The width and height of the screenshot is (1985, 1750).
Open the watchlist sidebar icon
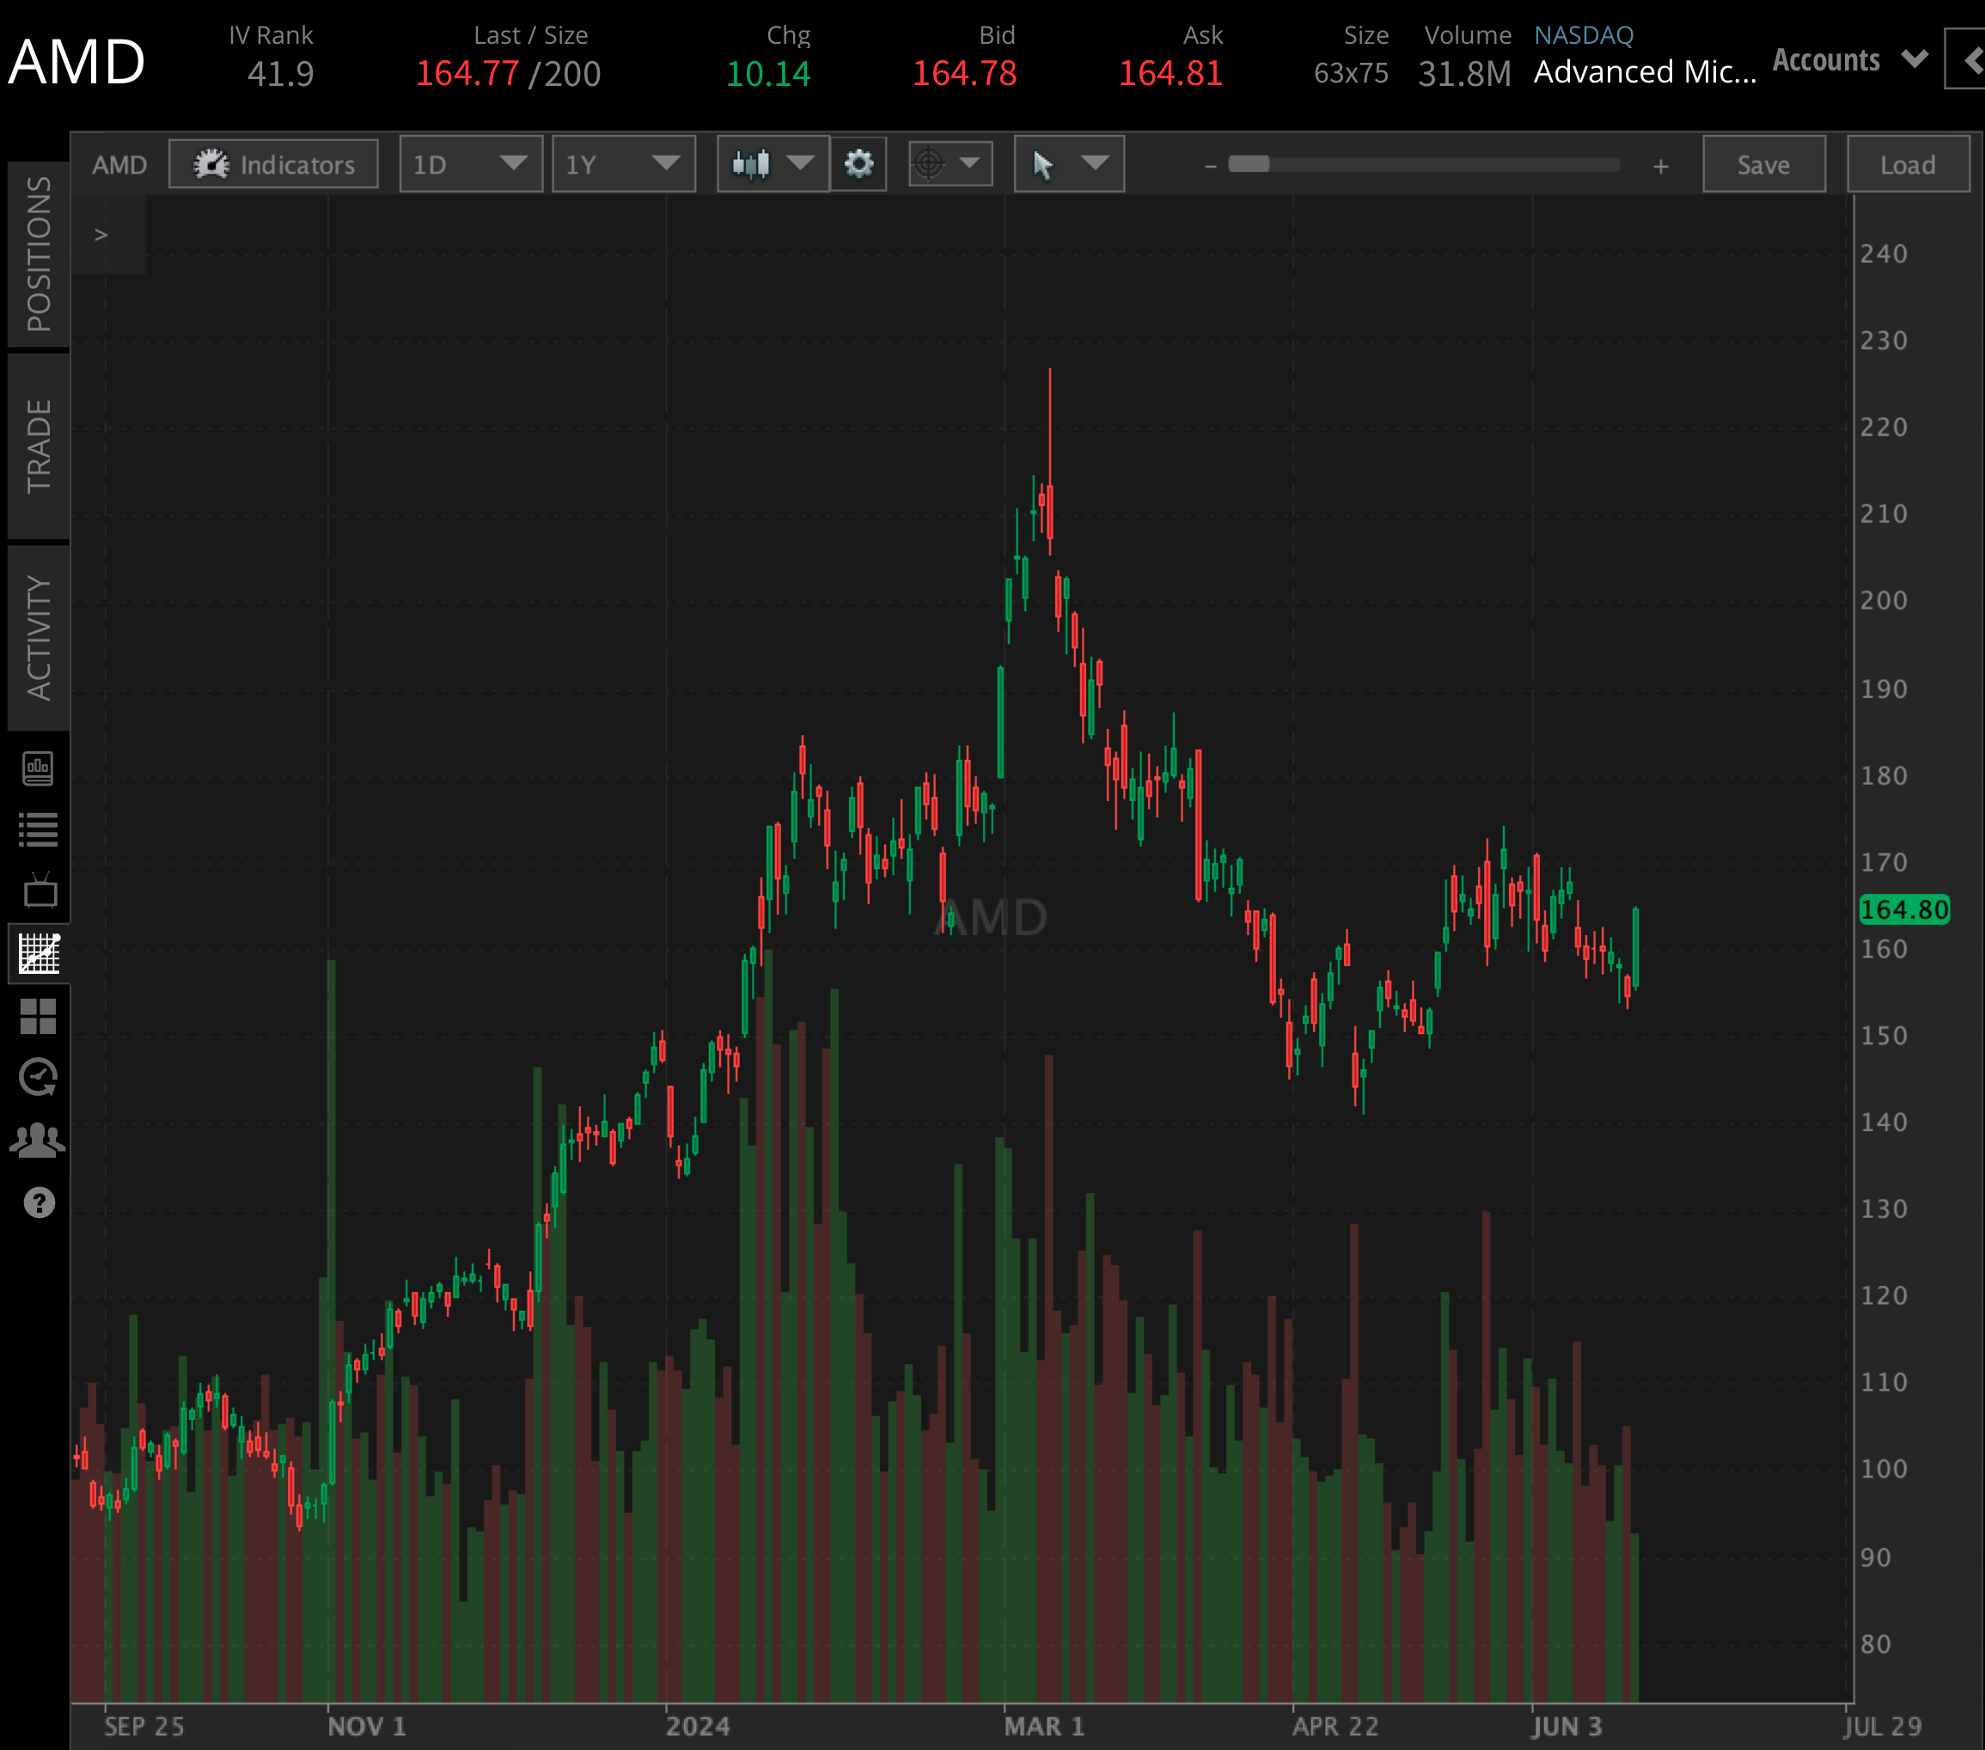(x=39, y=829)
